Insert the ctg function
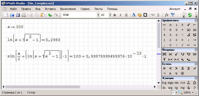The height and width of the screenshot is (96, 199). (x=182, y=88)
